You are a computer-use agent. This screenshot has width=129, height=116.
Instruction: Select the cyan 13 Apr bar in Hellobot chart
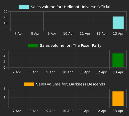click(118, 23)
